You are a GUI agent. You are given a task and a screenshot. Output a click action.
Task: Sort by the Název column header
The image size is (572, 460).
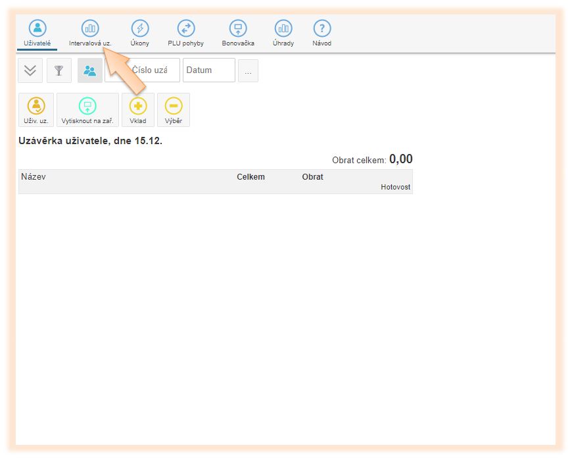(x=34, y=177)
